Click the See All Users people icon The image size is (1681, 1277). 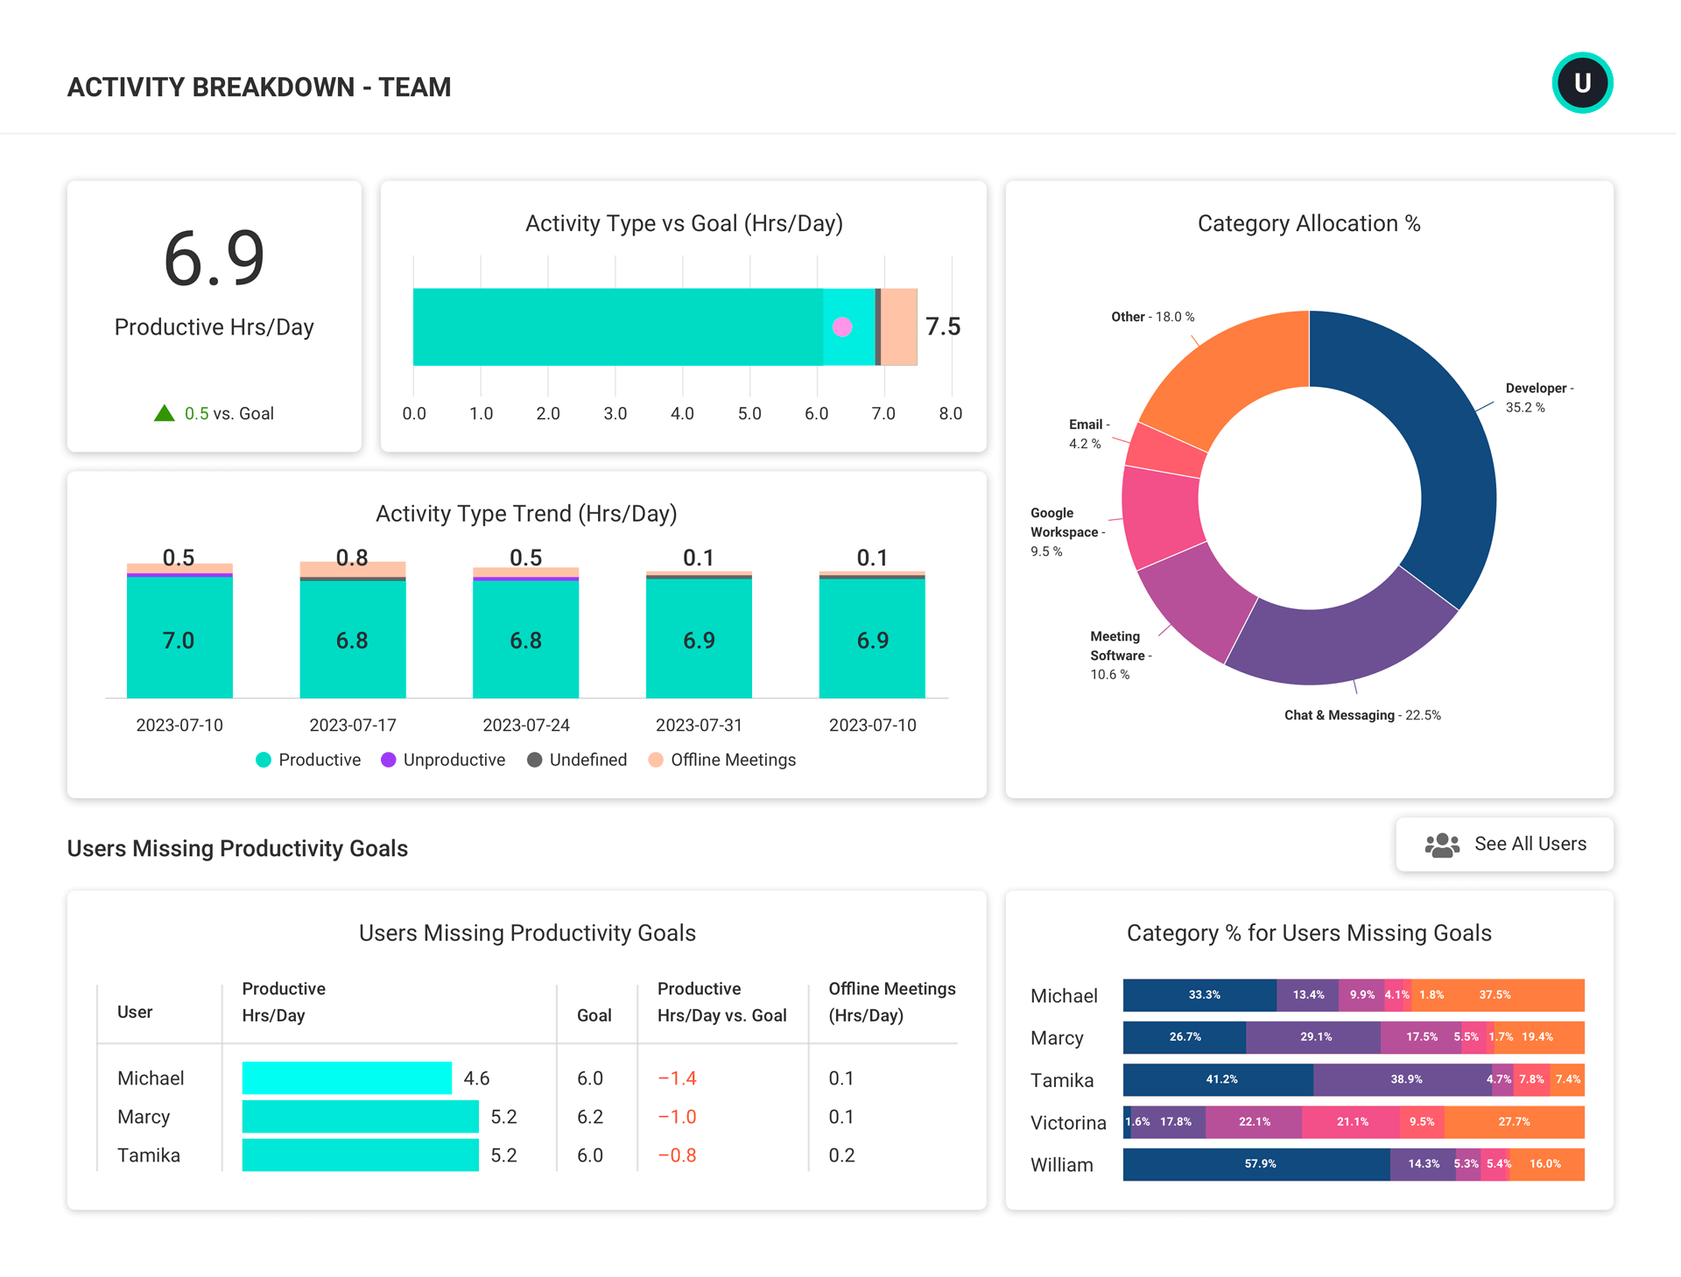1441,844
